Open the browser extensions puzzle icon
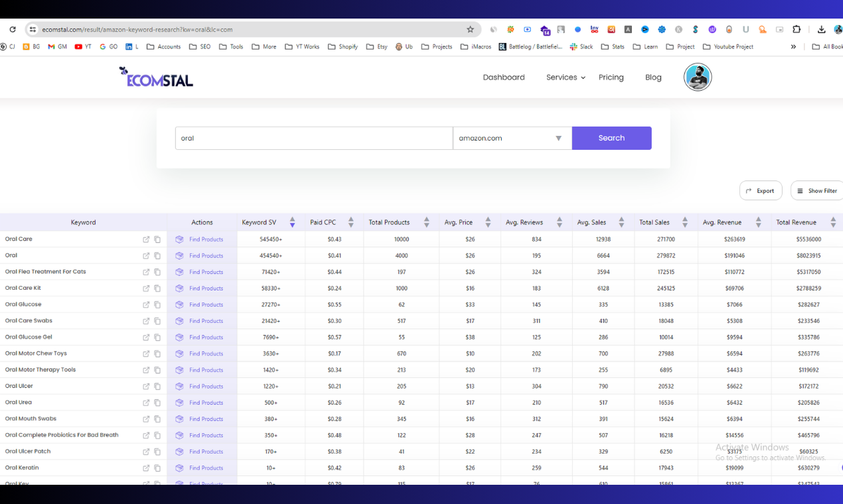The width and height of the screenshot is (843, 504). point(797,29)
